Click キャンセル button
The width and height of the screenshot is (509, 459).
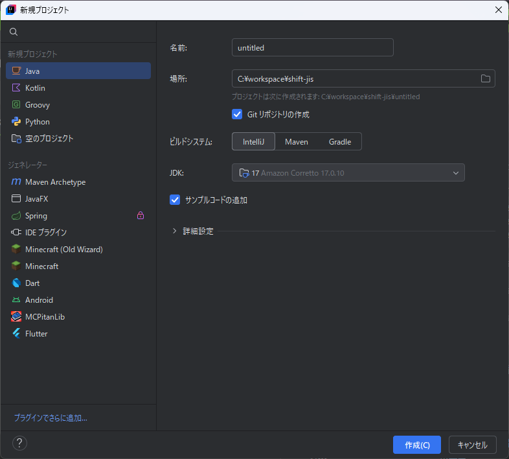[472, 444]
